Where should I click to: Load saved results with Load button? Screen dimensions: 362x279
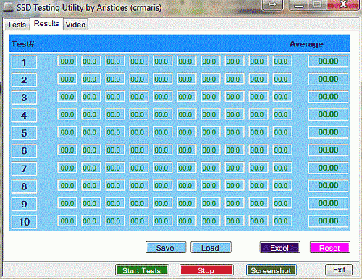[x=211, y=247]
